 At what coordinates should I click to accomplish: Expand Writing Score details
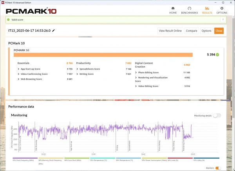pos(77,74)
